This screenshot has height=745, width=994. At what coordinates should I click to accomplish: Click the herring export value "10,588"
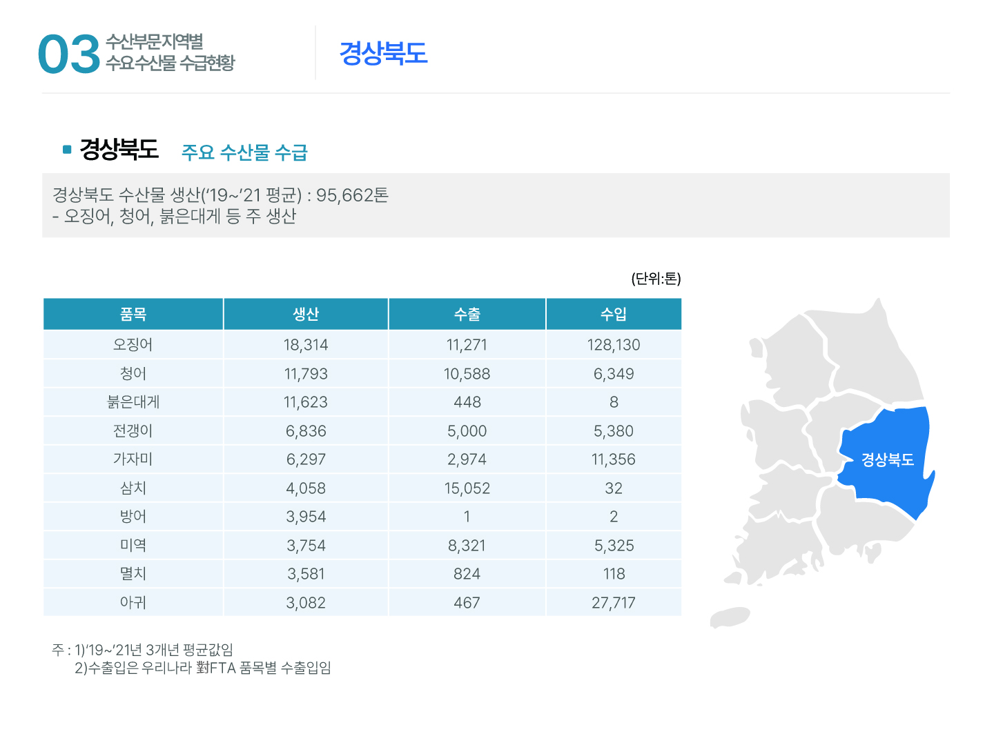(467, 374)
